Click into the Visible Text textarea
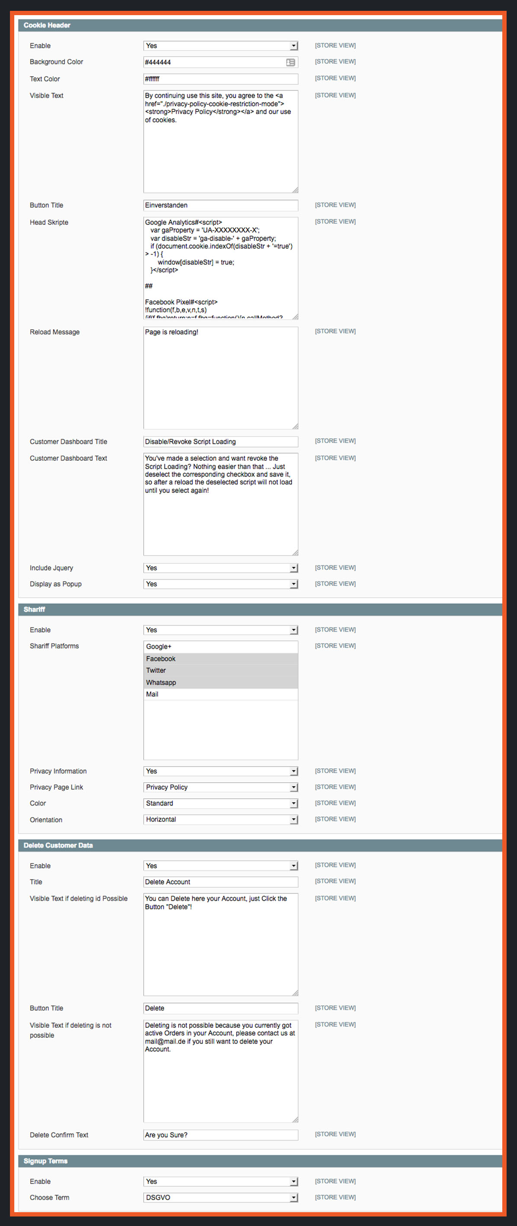 coord(220,142)
